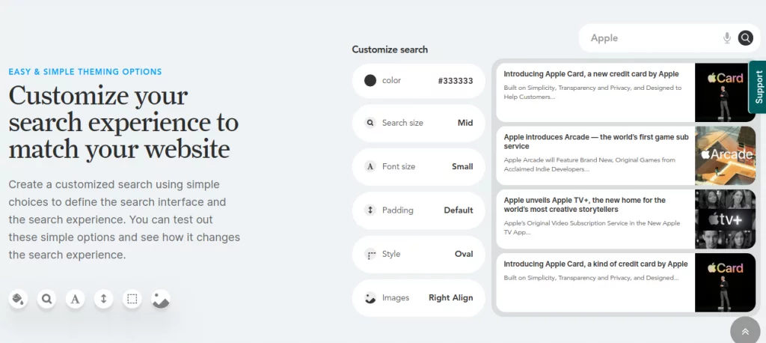
Task: Open the Font size Small option
Action: click(x=419, y=167)
